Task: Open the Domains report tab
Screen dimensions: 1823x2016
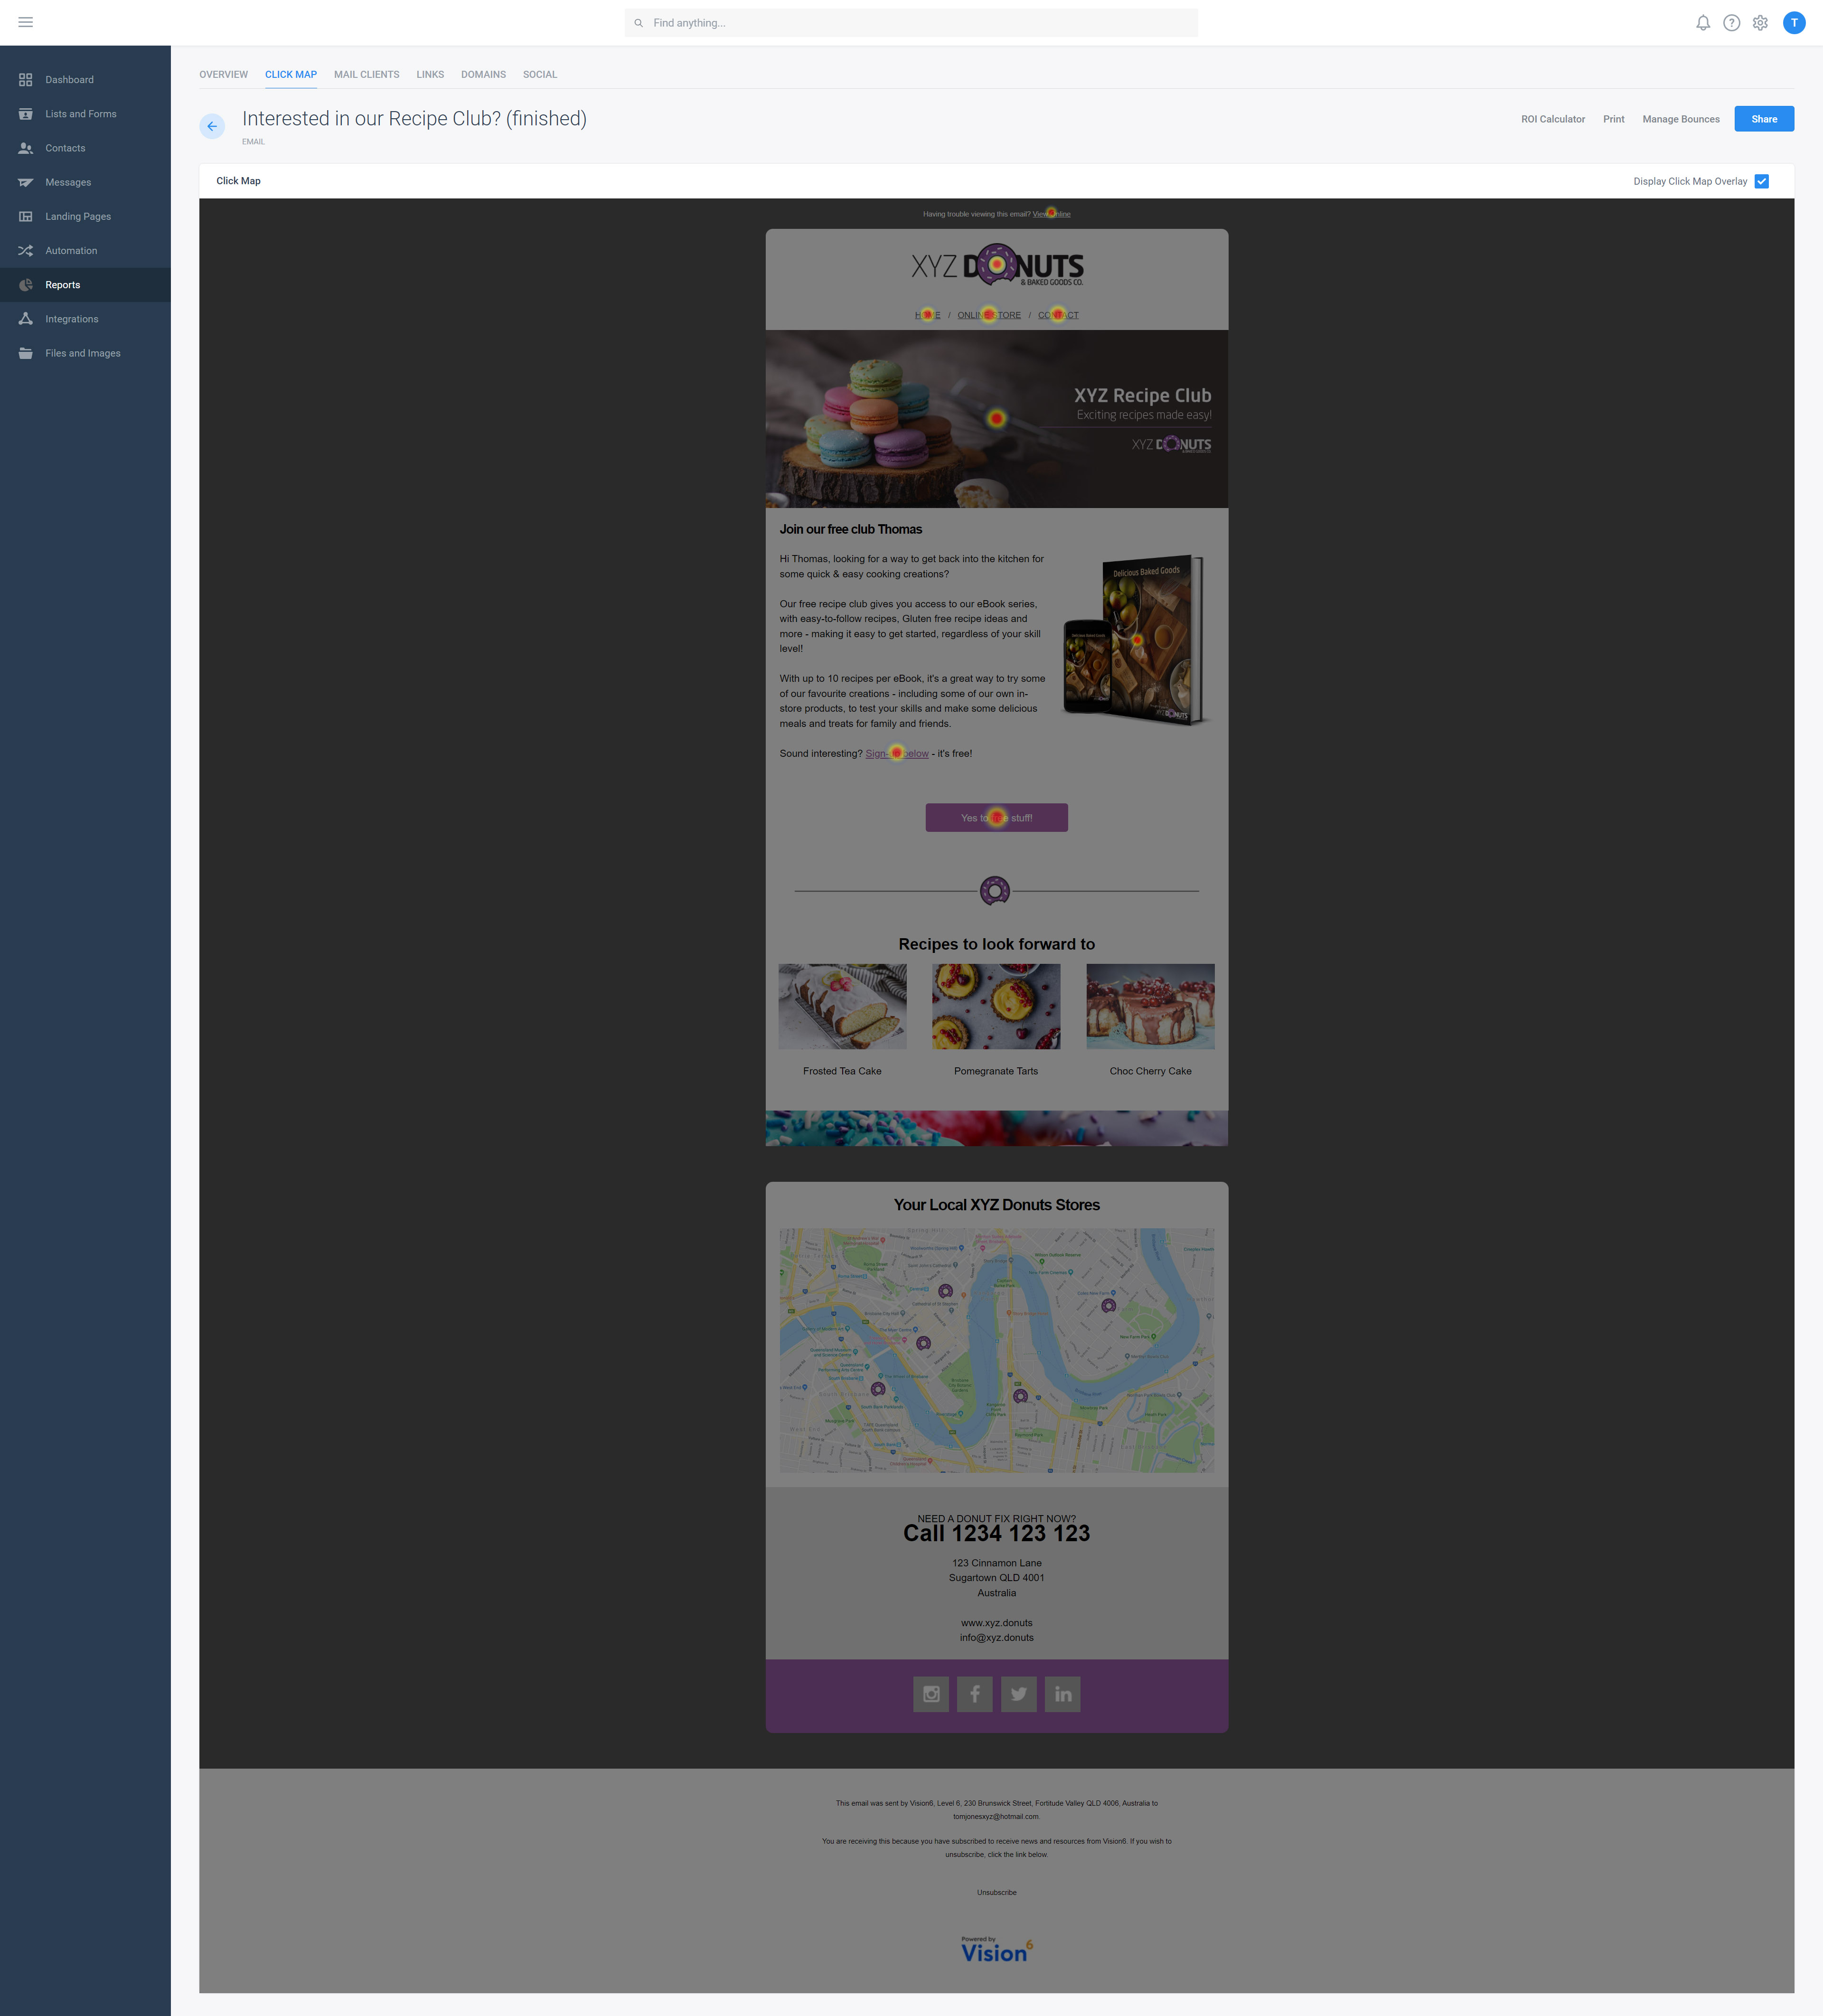Action: point(483,74)
